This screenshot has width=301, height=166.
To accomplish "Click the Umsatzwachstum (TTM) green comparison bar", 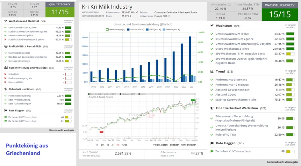I will point(290,34).
